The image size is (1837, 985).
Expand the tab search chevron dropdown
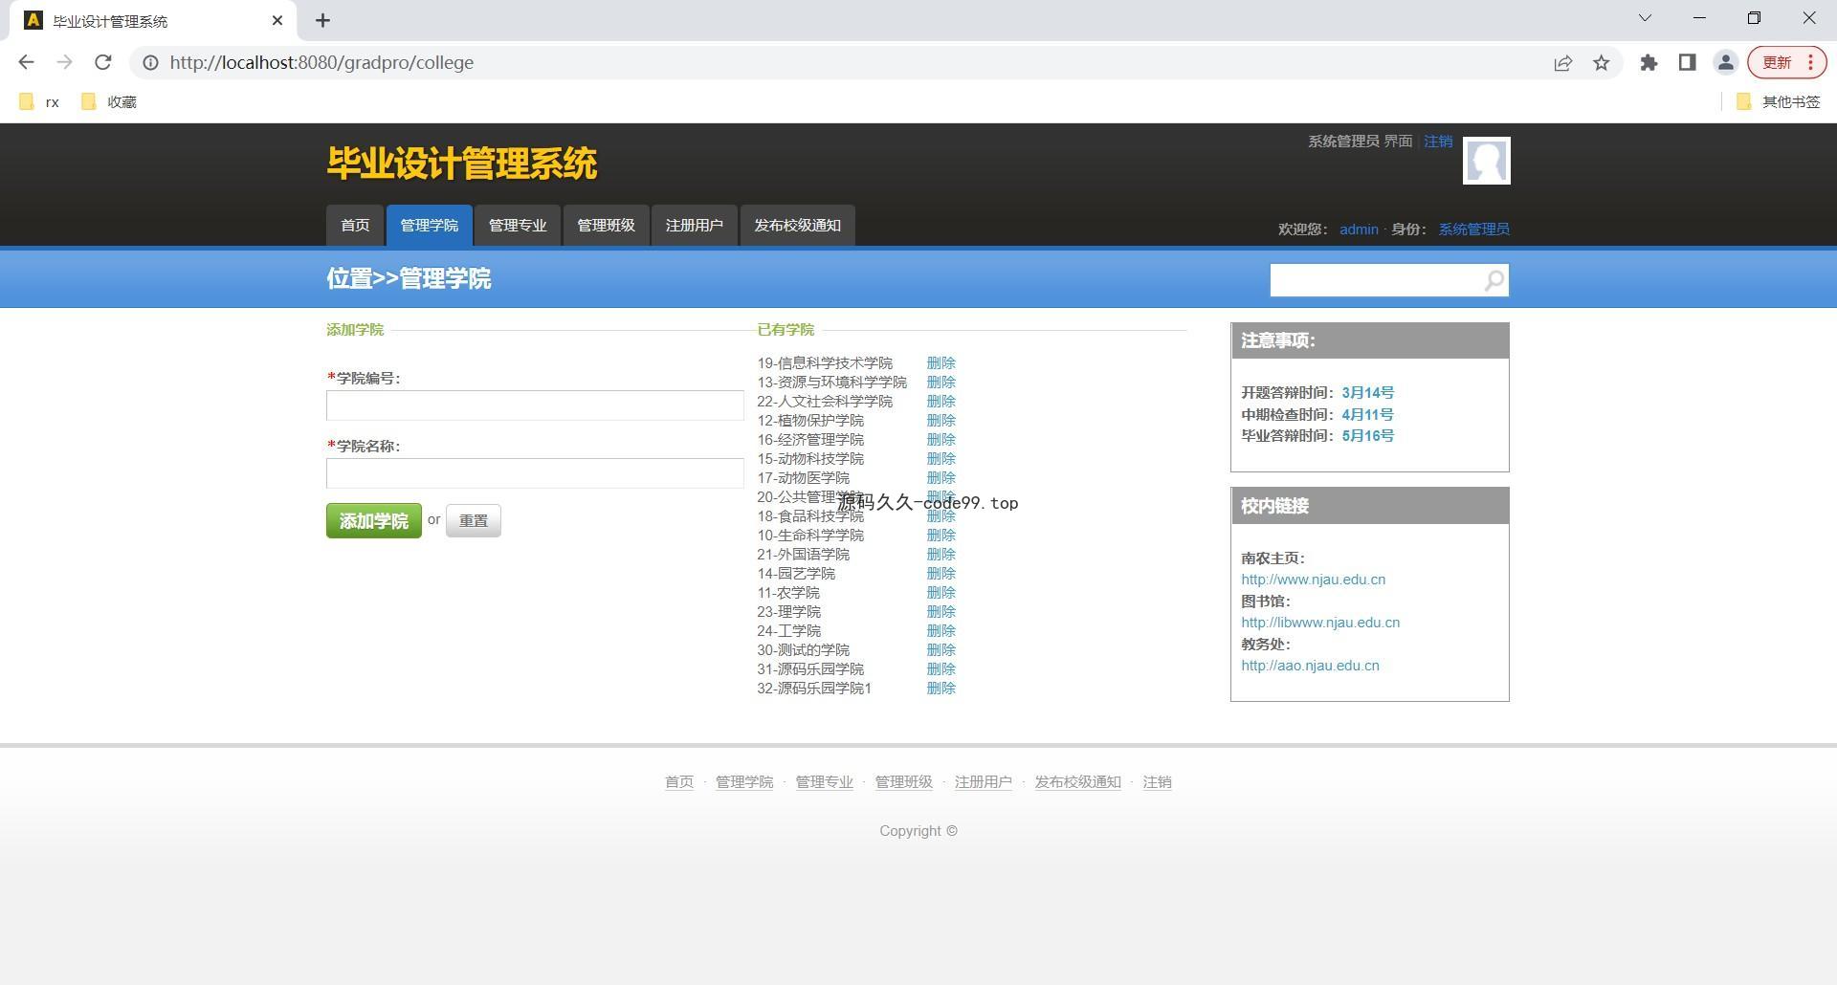pos(1645,18)
